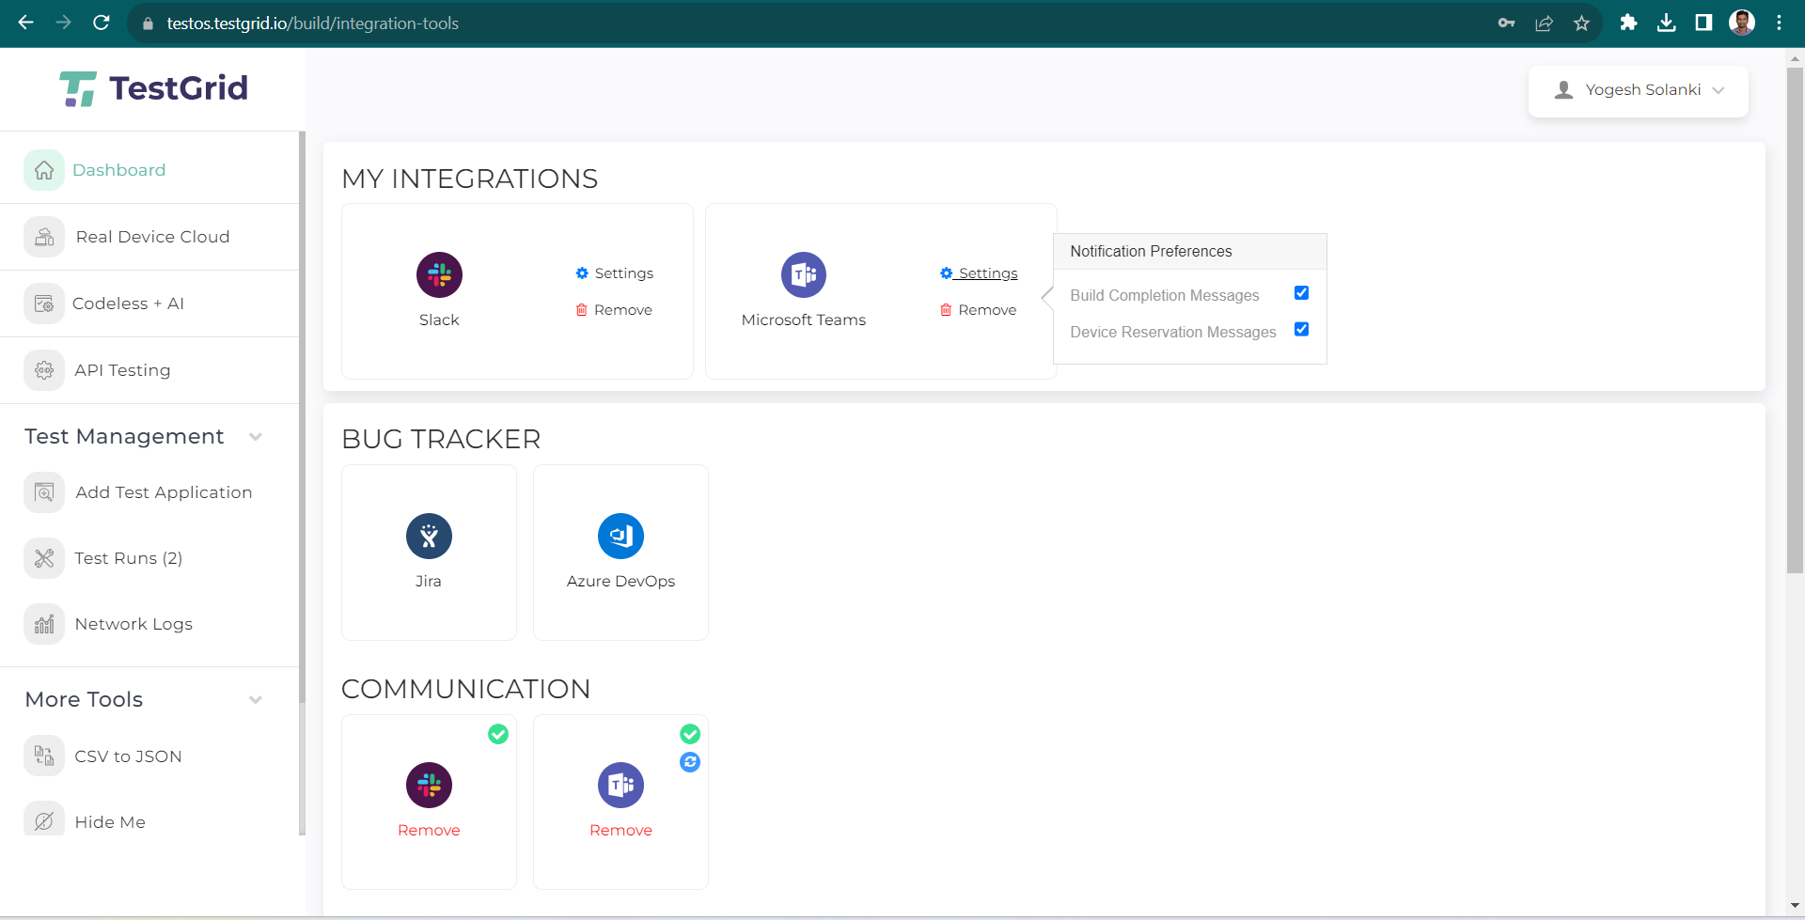Click the Add Test Application icon
Viewport: 1805px width, 920px height.
(44, 492)
